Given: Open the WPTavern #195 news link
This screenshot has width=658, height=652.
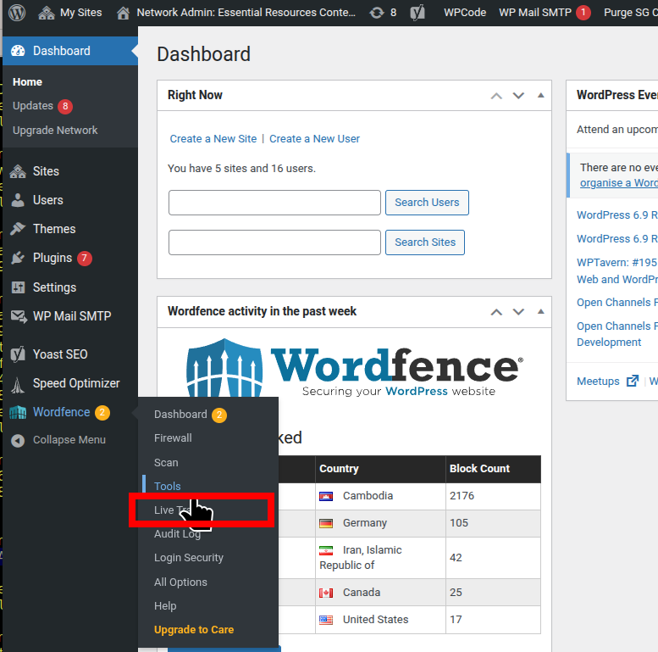Looking at the screenshot, I should coord(617,270).
